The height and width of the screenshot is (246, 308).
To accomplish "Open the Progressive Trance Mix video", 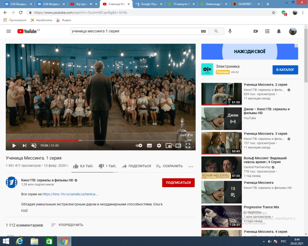I will (x=222, y=217).
